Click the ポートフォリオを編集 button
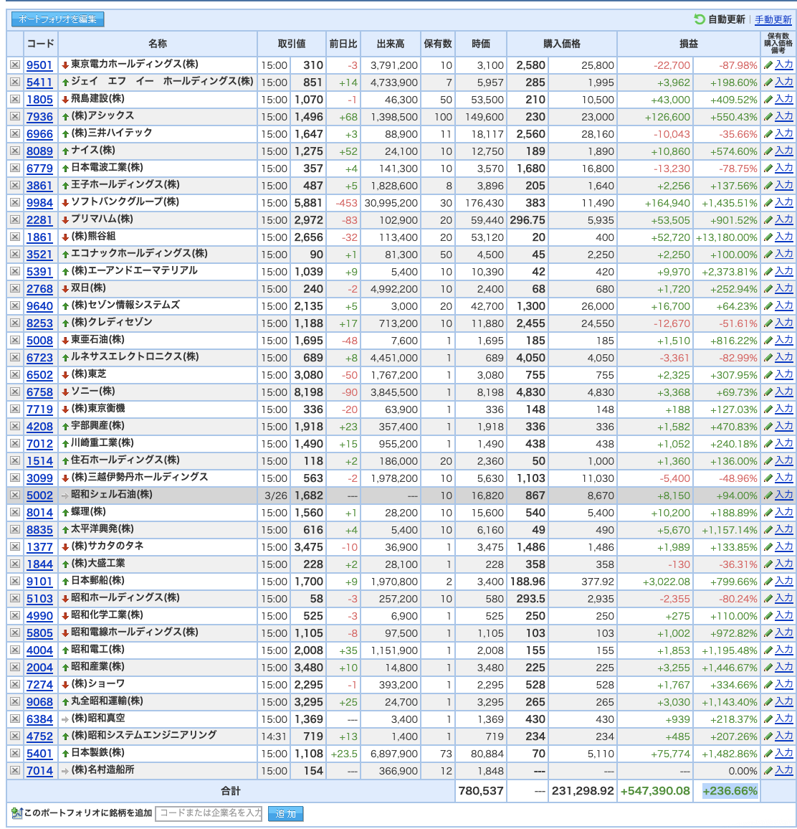 point(57,19)
